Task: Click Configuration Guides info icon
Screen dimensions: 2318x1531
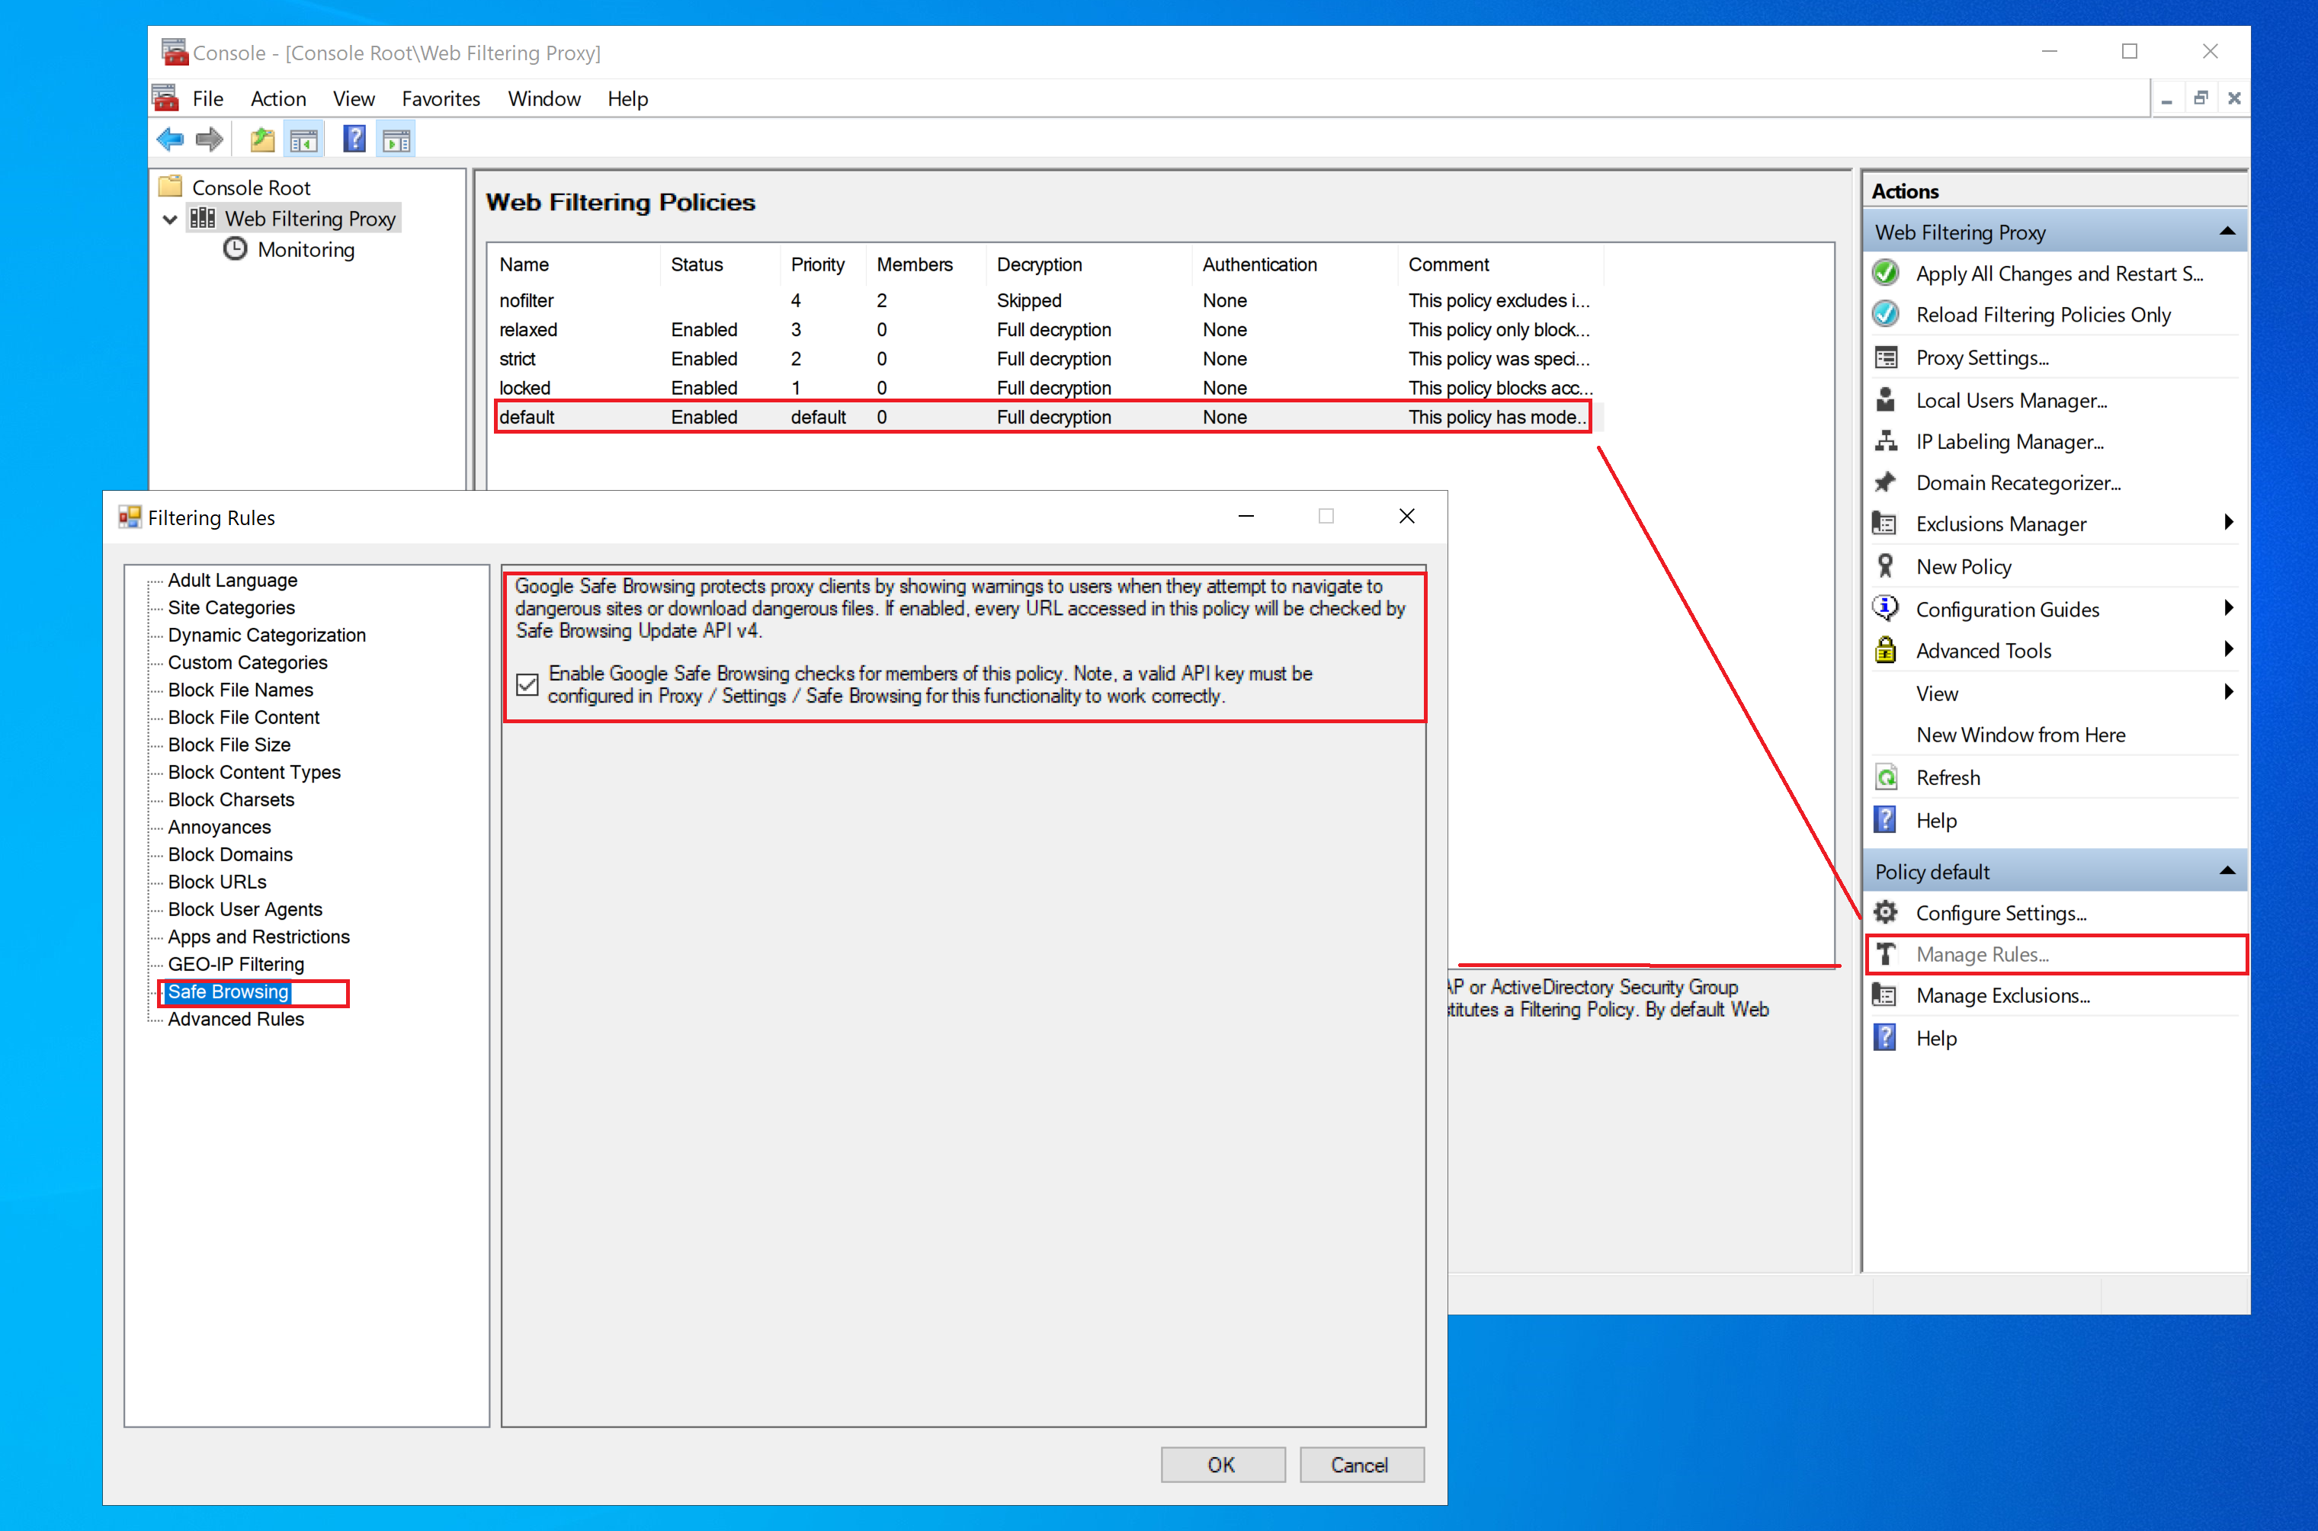Action: coord(1886,608)
